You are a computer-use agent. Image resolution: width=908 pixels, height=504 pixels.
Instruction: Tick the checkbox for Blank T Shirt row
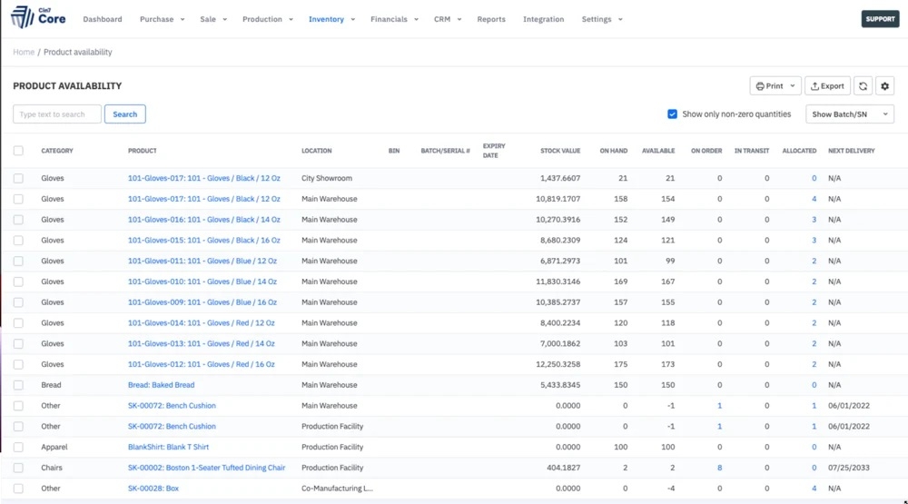point(18,447)
